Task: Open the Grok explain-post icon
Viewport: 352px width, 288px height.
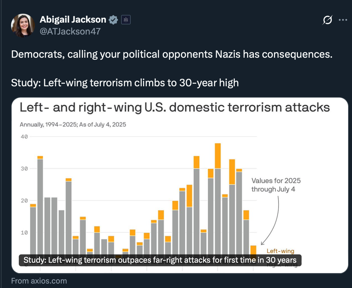Action: coord(328,20)
